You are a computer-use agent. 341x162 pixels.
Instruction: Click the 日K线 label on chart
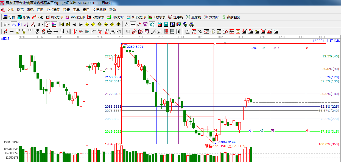point(5,39)
